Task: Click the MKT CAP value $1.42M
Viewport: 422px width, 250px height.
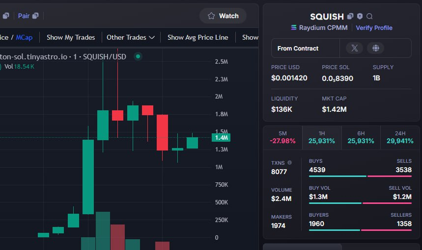Action: (x=334, y=109)
